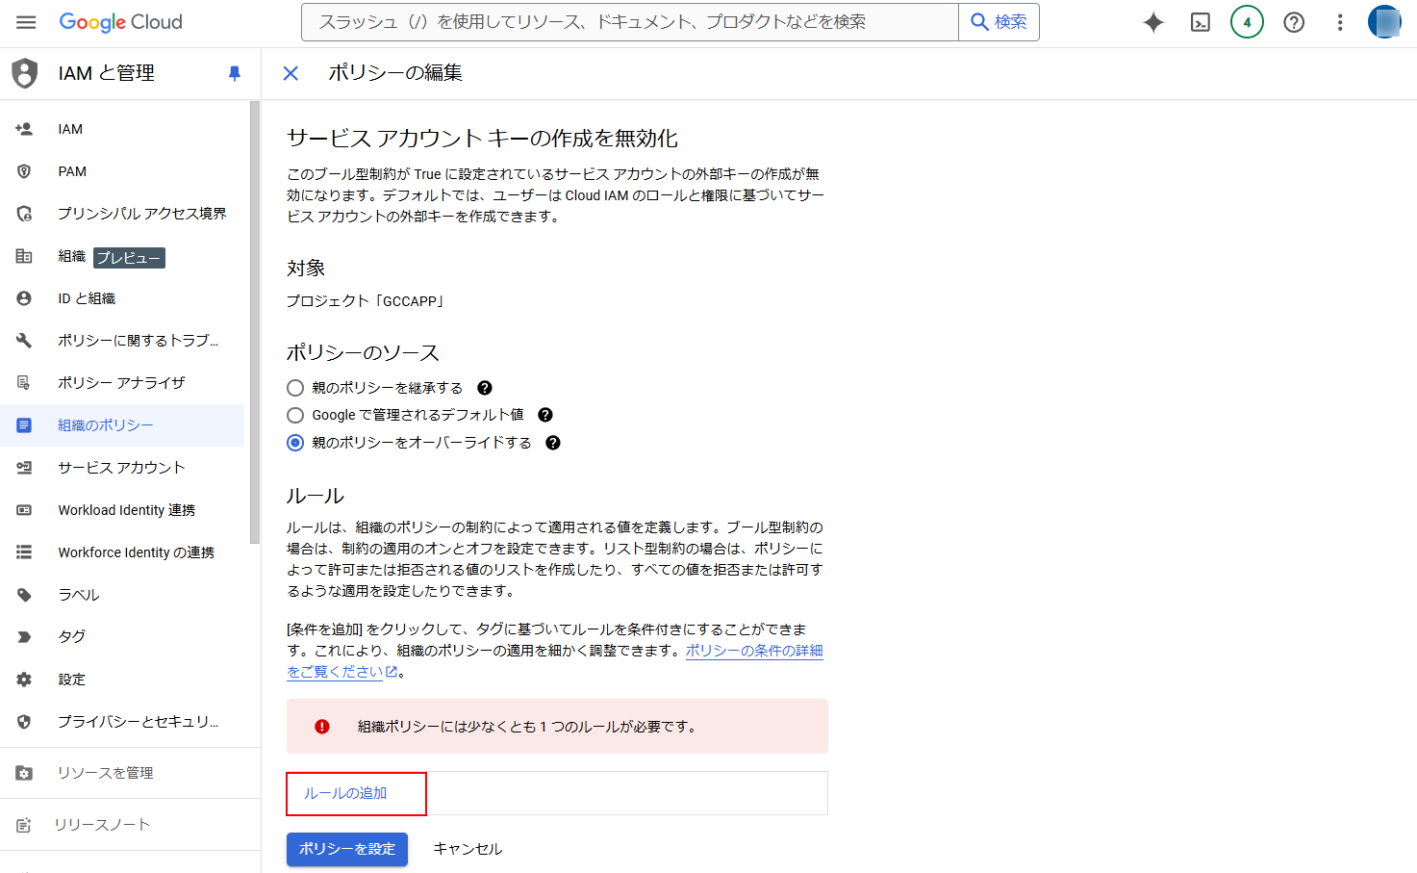
Task: Go to サービス アカウント menu item
Action: tap(122, 468)
